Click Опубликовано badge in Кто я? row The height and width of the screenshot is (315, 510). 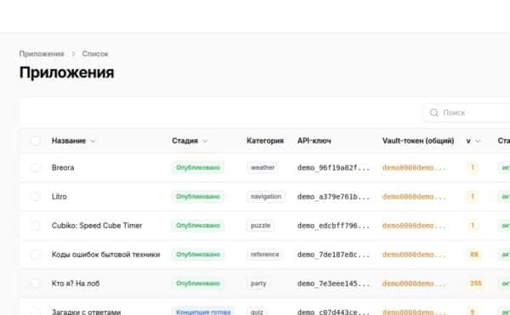point(198,284)
